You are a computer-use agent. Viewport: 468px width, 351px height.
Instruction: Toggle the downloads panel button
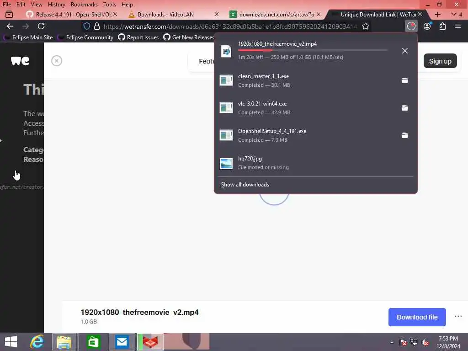coord(411,26)
